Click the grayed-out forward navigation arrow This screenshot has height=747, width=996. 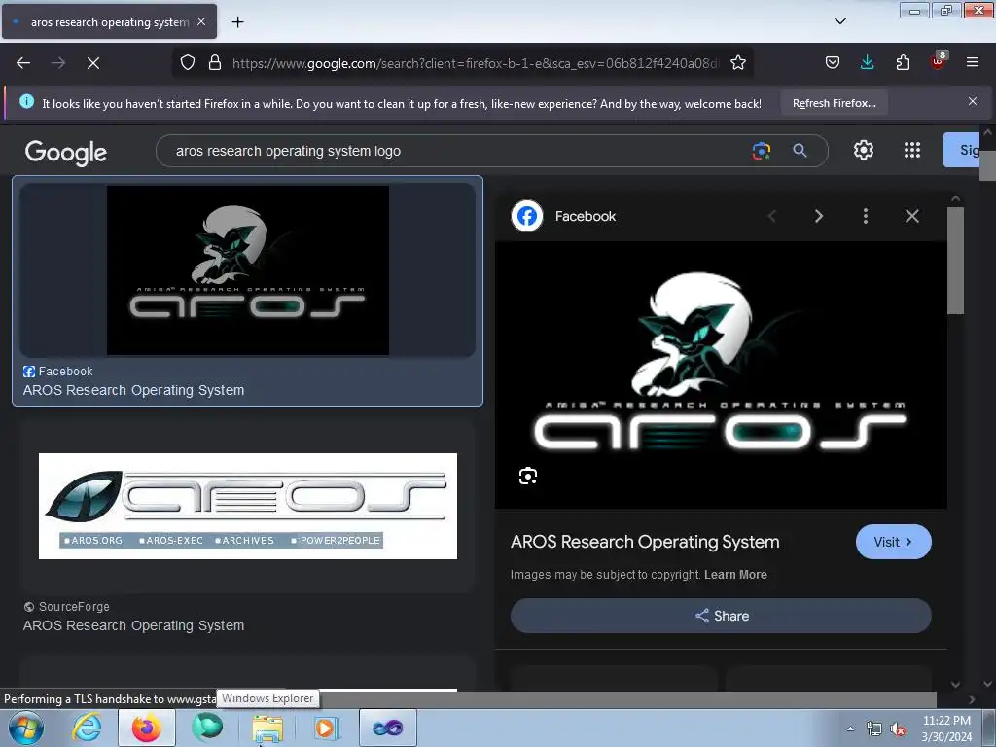pyautogui.click(x=58, y=63)
